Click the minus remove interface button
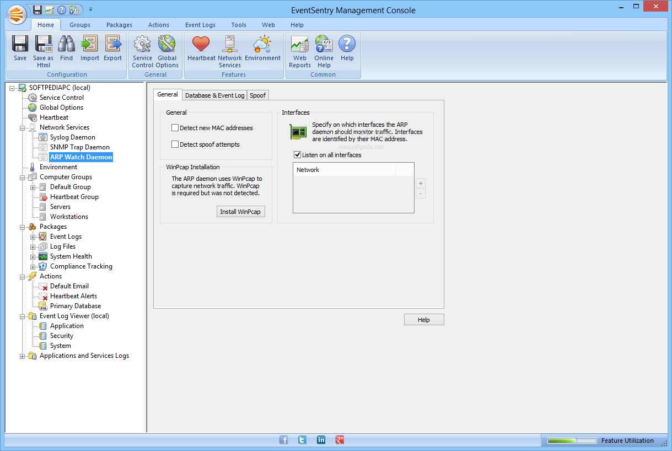Viewport: 672px width, 451px height. click(421, 194)
